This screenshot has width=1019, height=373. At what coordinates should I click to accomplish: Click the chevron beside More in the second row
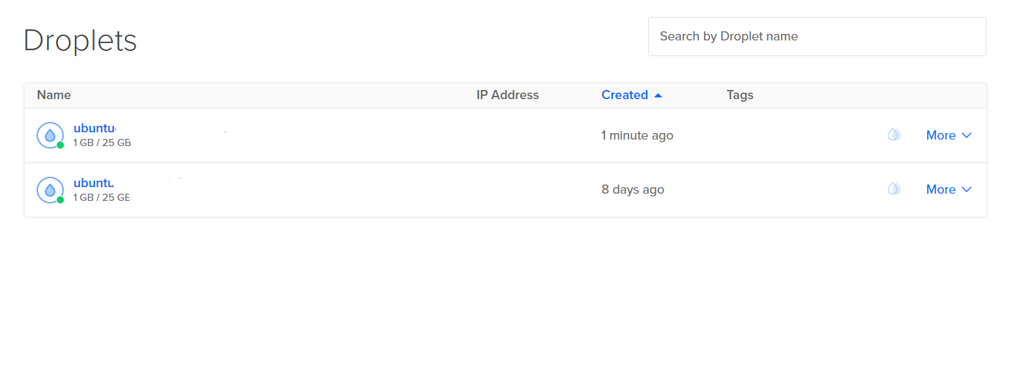point(967,189)
